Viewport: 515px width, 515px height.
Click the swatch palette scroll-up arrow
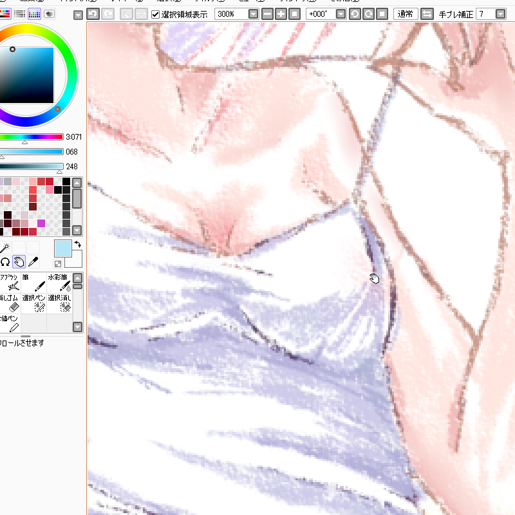(77, 183)
